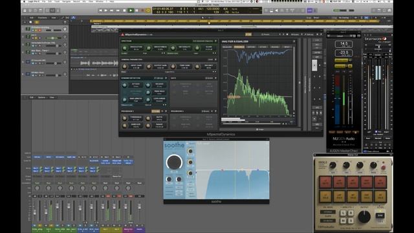
Task: Toggle the yellow Cycle mode button
Action: click(148, 10)
